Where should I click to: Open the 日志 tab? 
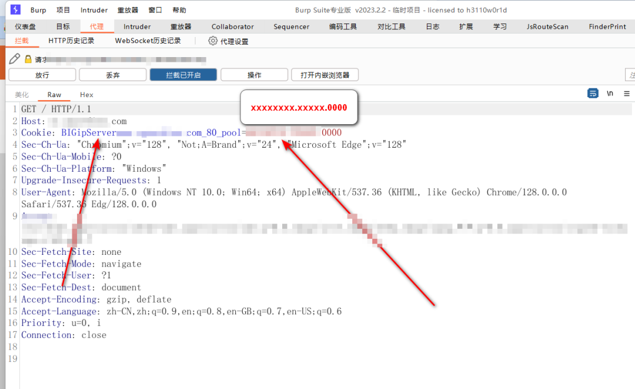(x=433, y=26)
